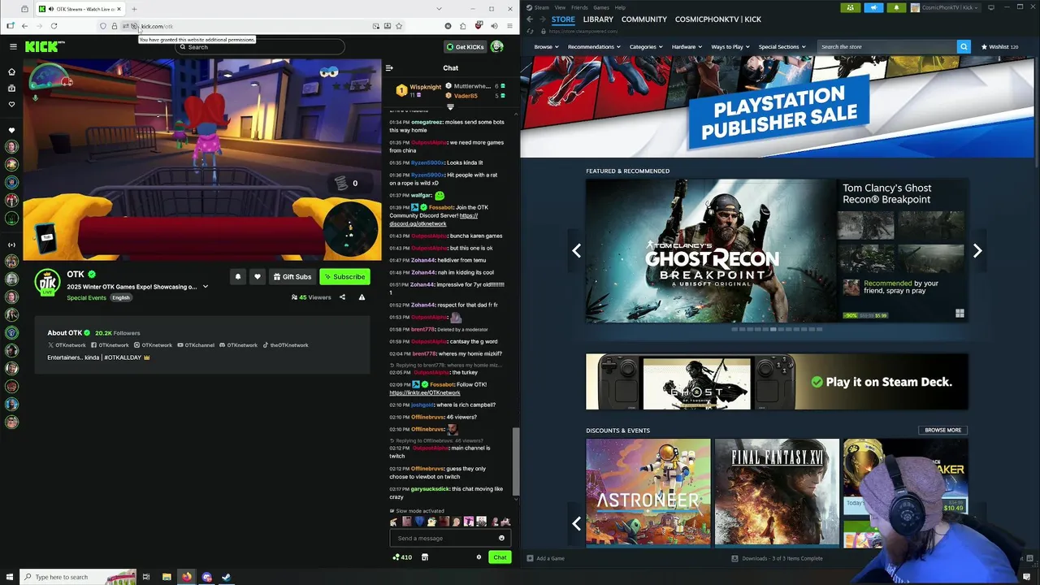Open Kick following heart in sidebar
Image resolution: width=1040 pixels, height=585 pixels.
tap(11, 104)
